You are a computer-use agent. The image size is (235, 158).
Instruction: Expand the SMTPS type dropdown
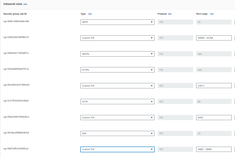[117, 54]
